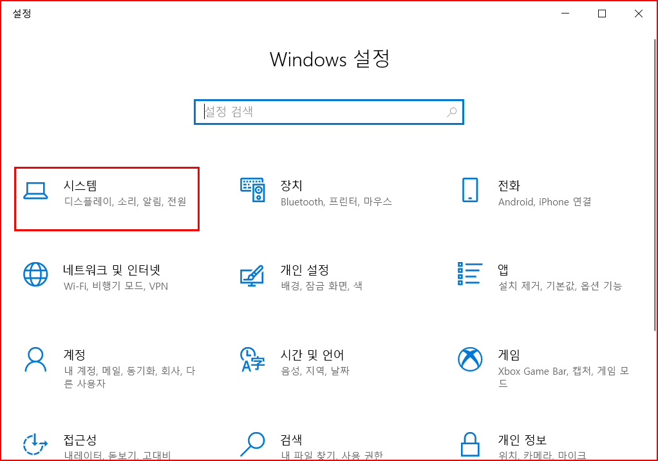Open the 개인 설정 paintbrush icon
Screen dimensions: 658x461
[x=252, y=275]
